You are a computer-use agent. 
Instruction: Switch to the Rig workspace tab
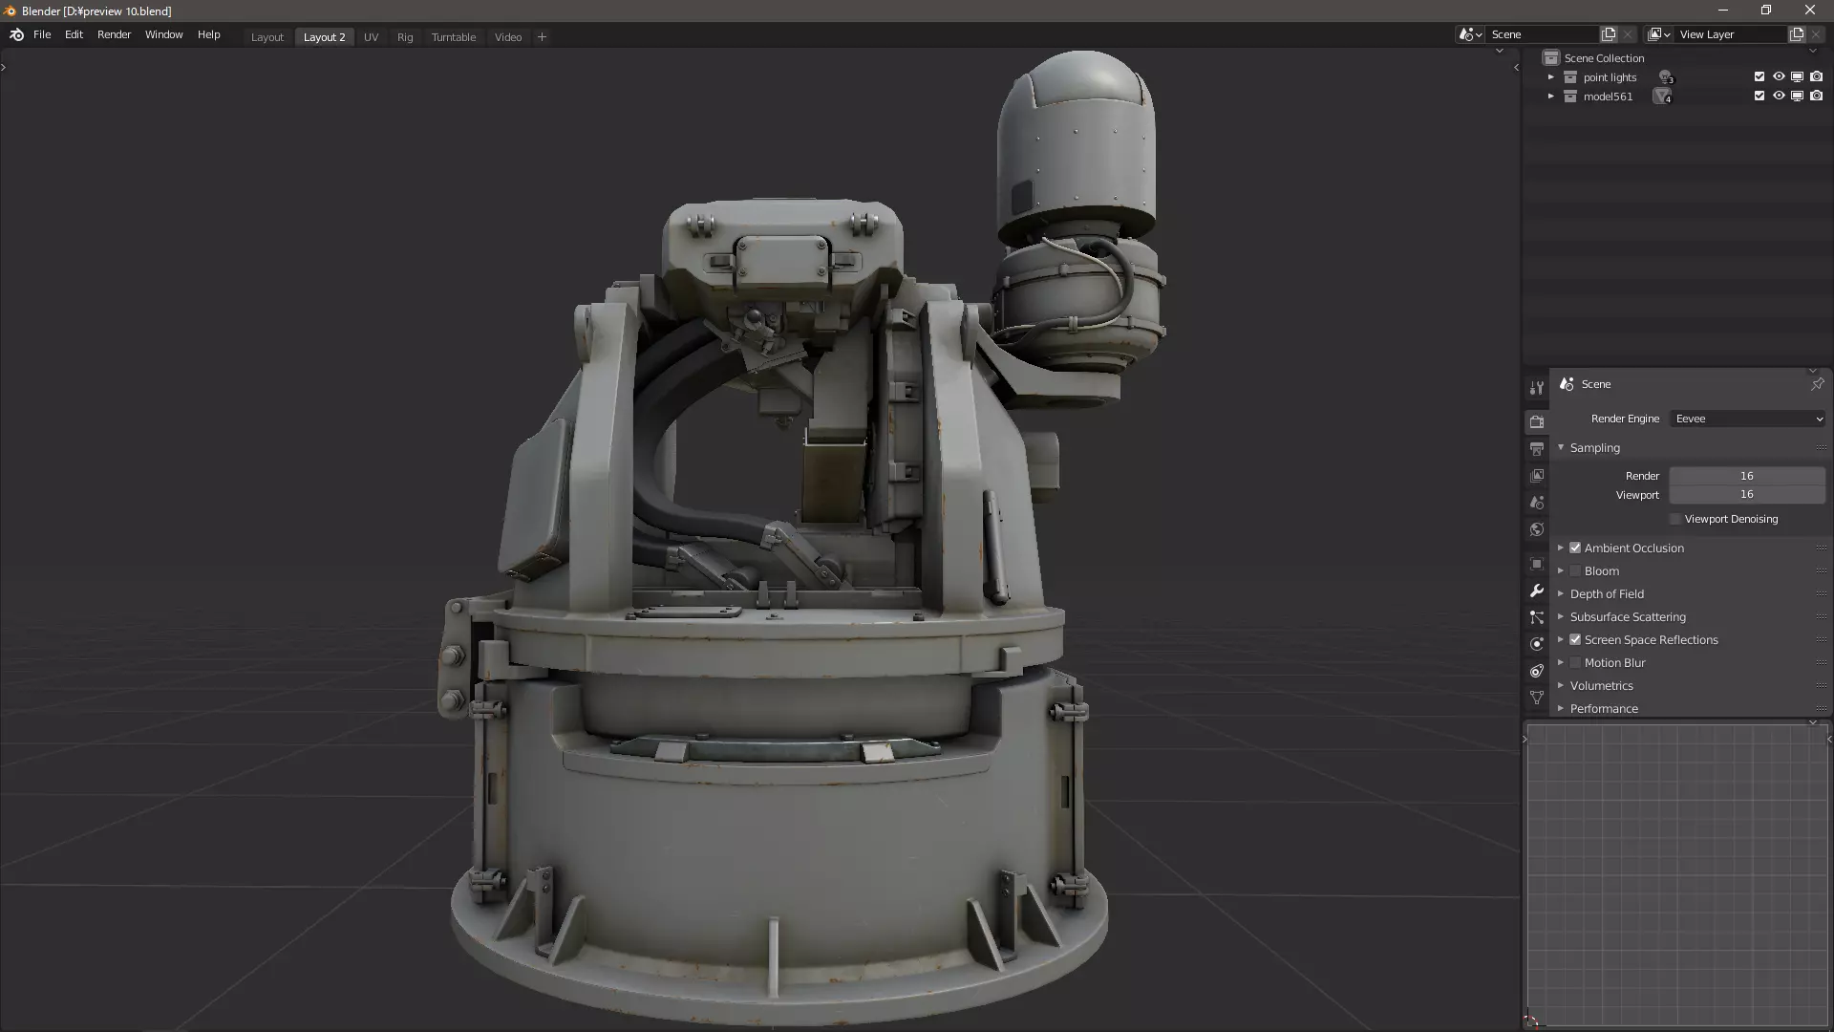coord(405,37)
